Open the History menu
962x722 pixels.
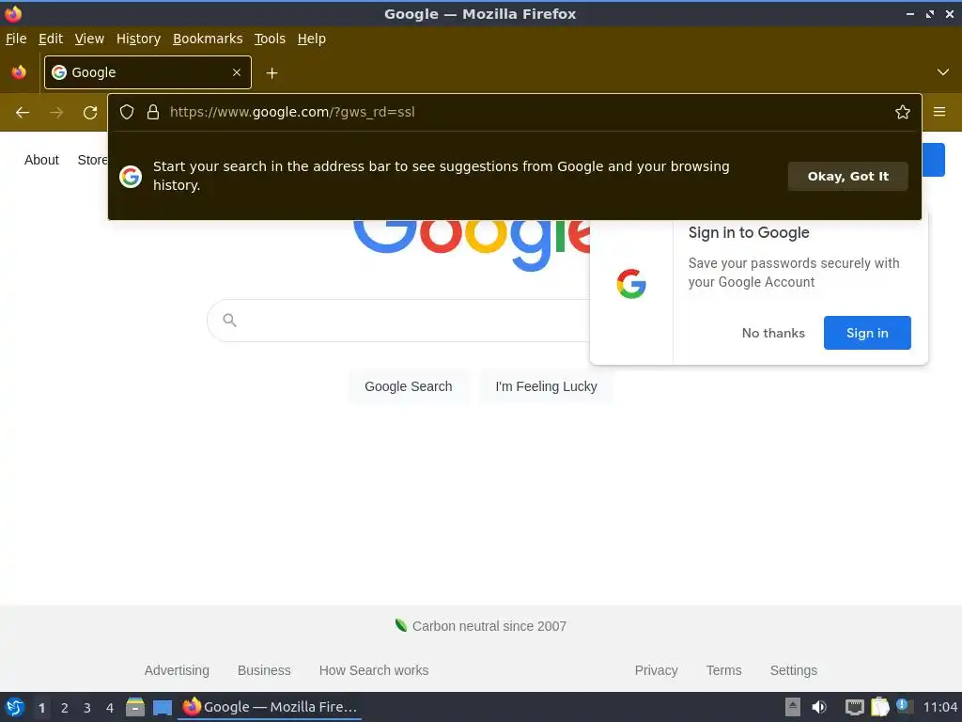click(x=138, y=39)
